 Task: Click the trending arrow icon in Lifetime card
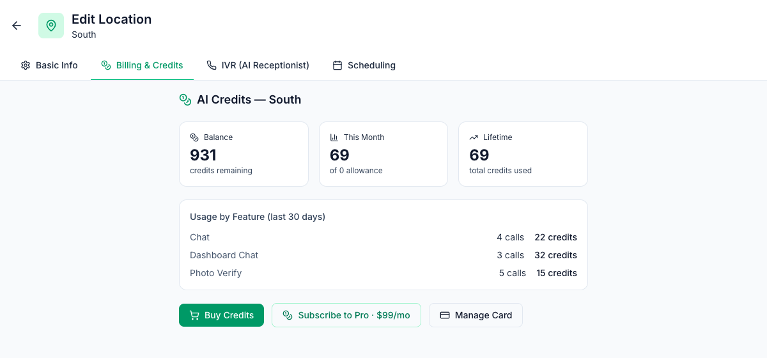point(474,137)
